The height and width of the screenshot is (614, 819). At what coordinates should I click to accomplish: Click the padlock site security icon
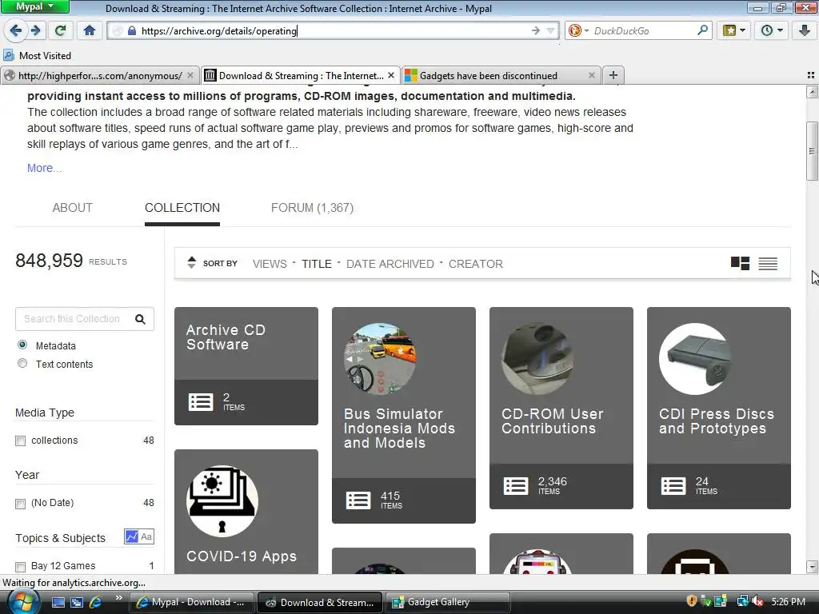[132, 31]
